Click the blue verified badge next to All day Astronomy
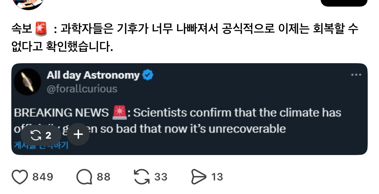Screen dimensions: 379x194 tap(148, 75)
